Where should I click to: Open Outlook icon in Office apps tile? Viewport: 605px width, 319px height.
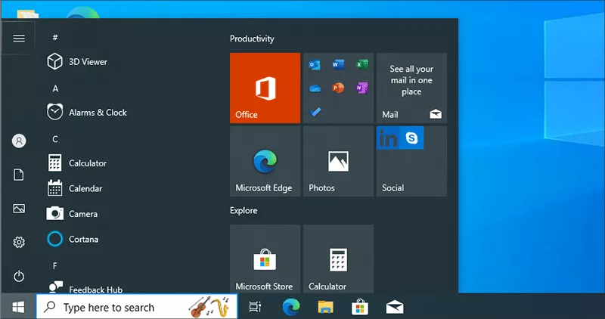[315, 65]
